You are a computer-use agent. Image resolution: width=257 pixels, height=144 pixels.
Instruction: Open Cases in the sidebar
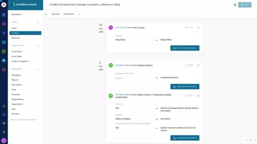pyautogui.click(x=14, y=28)
